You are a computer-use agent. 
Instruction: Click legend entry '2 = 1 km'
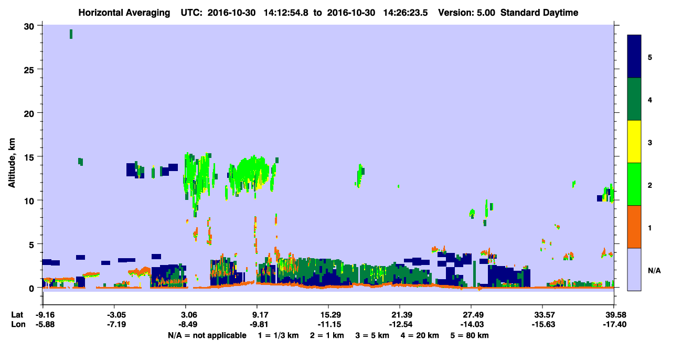point(328,335)
